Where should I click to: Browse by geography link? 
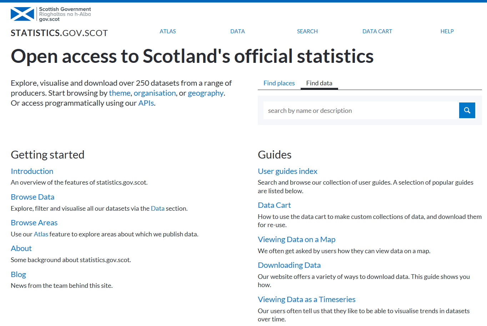205,93
